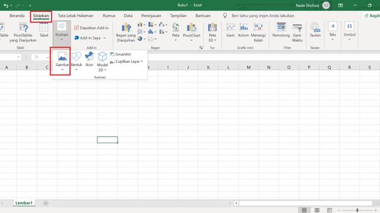
Task: Select column M header
Action: (249, 67)
